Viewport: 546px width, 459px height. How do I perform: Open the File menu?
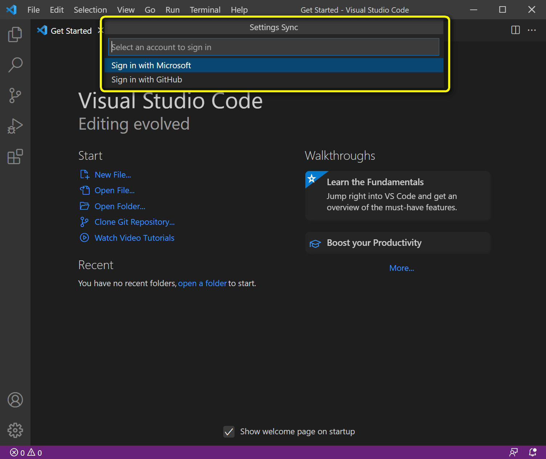33,10
